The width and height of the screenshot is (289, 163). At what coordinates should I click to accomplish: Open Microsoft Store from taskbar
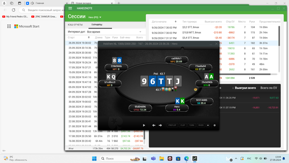coord(178,158)
